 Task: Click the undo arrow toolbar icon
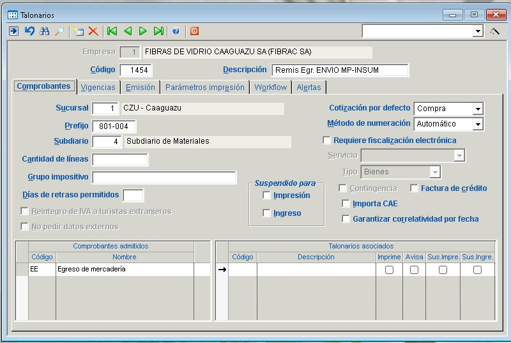point(29,31)
